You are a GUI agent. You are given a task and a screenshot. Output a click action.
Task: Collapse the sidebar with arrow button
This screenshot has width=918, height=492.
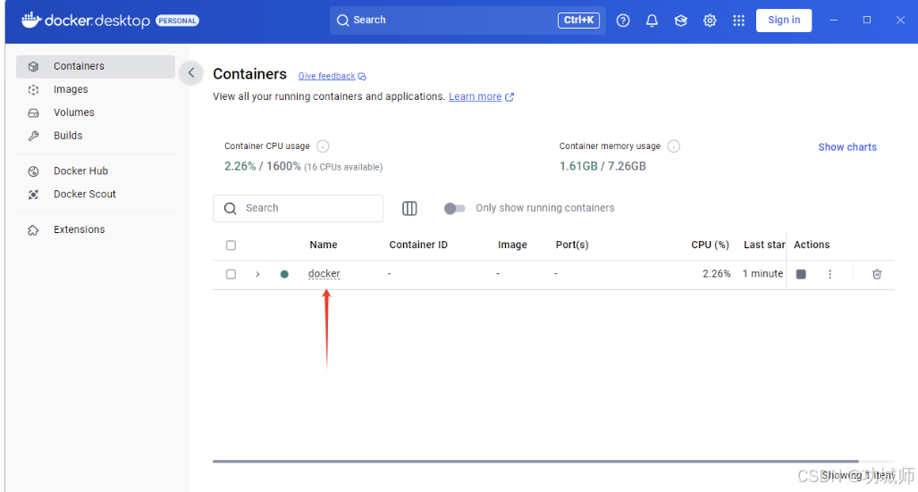click(191, 72)
